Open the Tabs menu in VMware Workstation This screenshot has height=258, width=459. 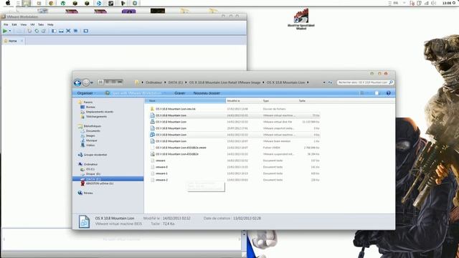[x=41, y=24]
